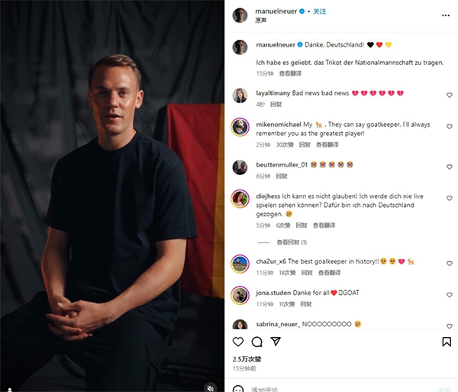Expand replies under diejhess's comment
The image size is (458, 392).
(x=292, y=242)
